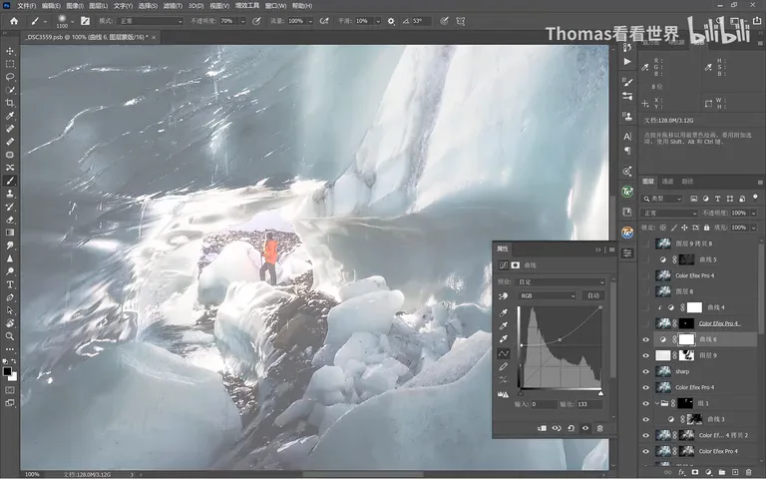Screen dimensions: 766x479
Task: Collapse the 组 1 layer group
Action: [x=657, y=403]
